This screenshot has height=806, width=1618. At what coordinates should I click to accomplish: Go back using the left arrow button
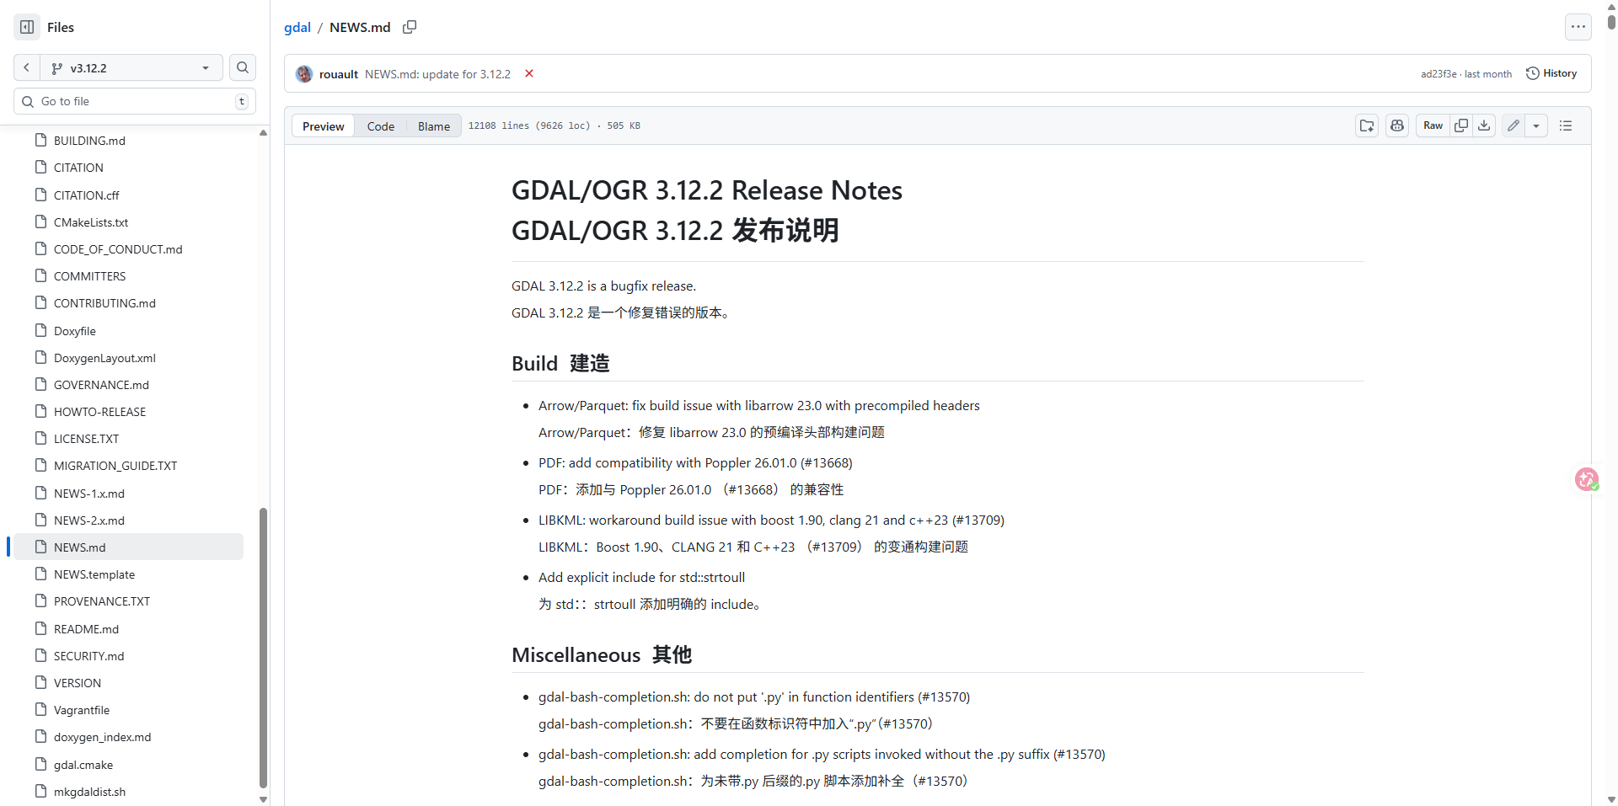click(x=27, y=67)
